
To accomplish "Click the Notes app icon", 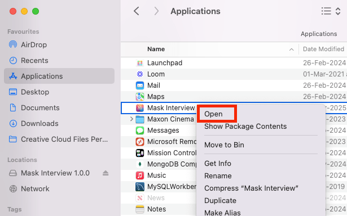I will coord(140,209).
